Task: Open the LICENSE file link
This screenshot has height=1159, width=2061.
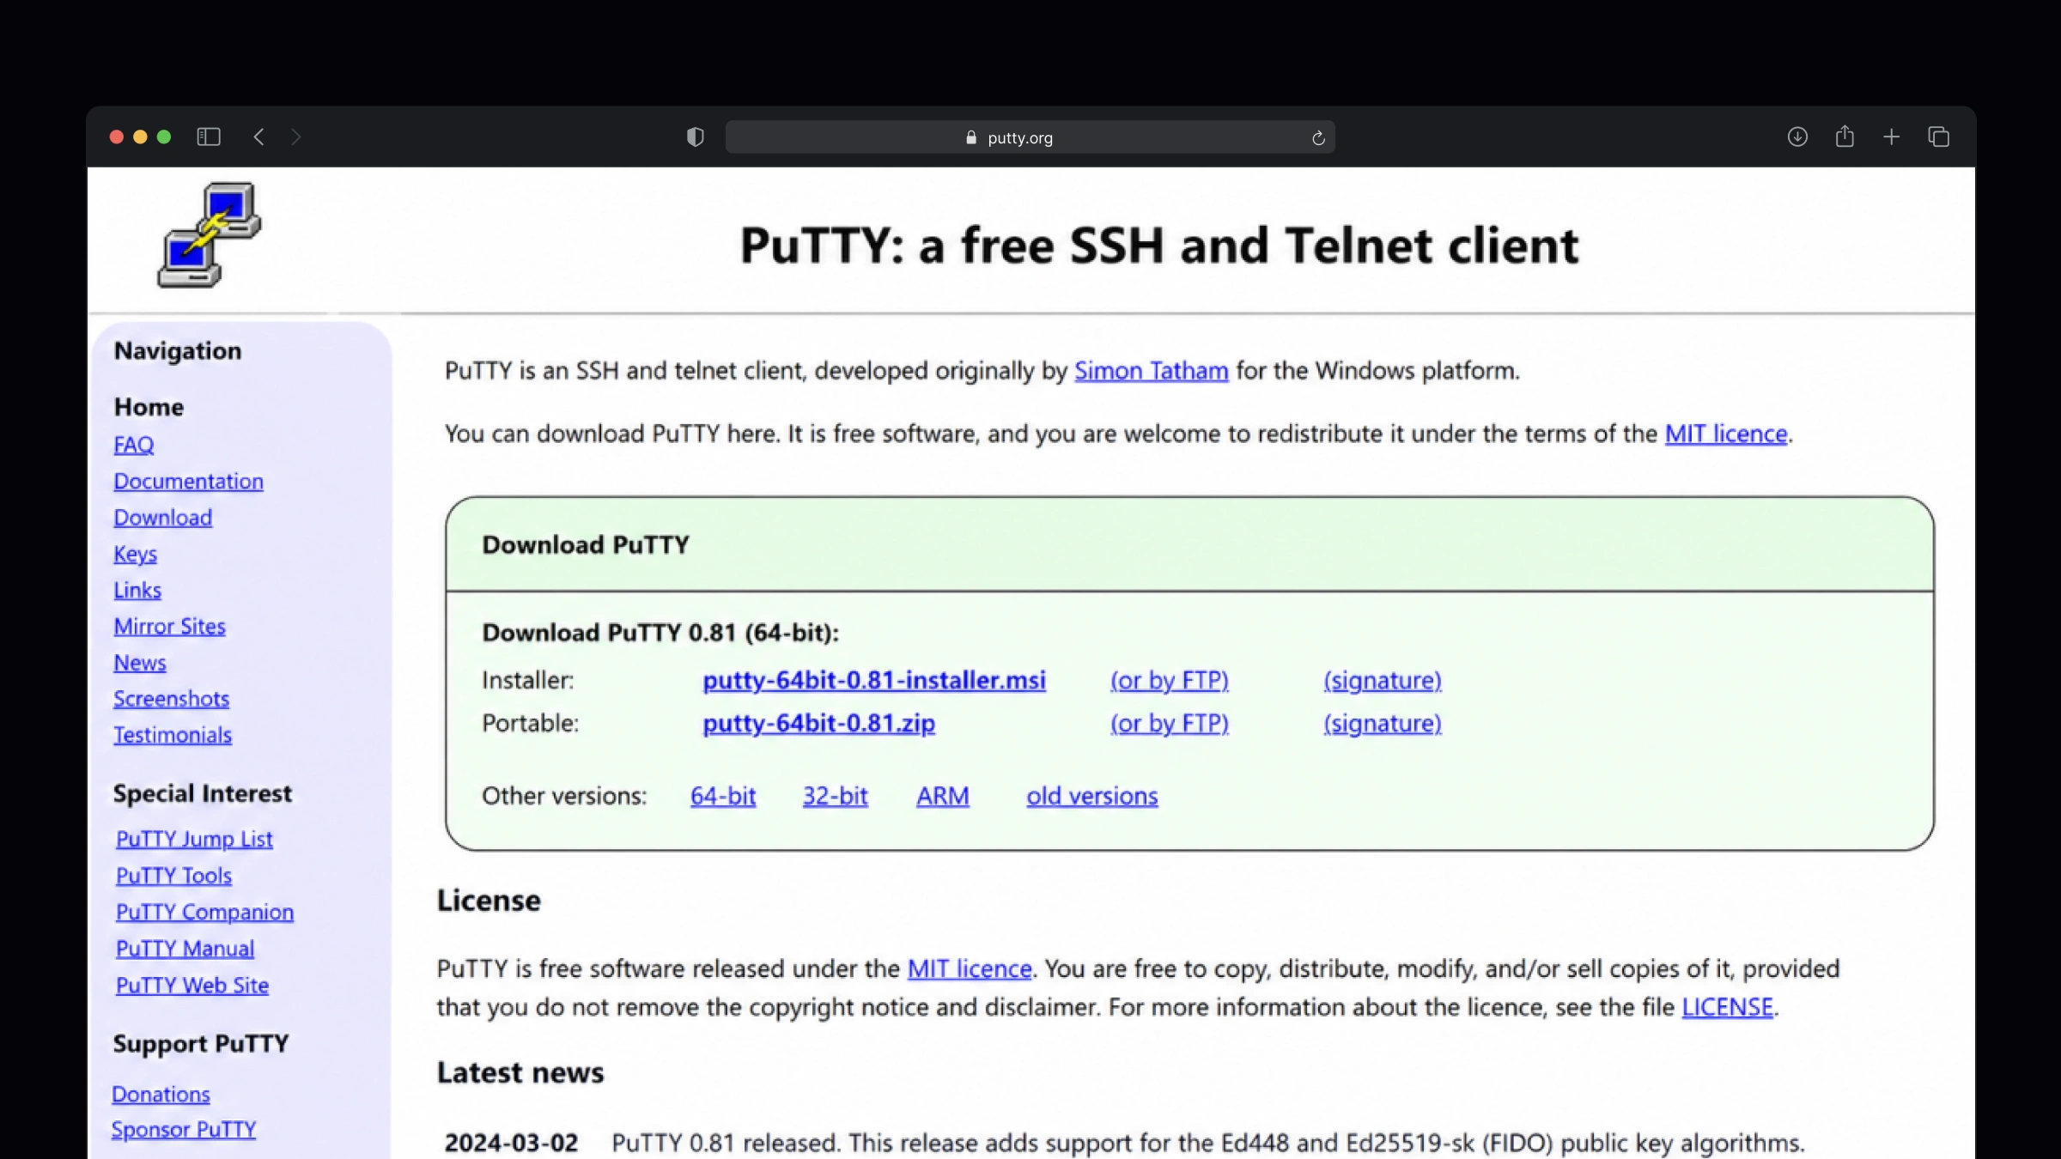Action: pyautogui.click(x=1728, y=1006)
